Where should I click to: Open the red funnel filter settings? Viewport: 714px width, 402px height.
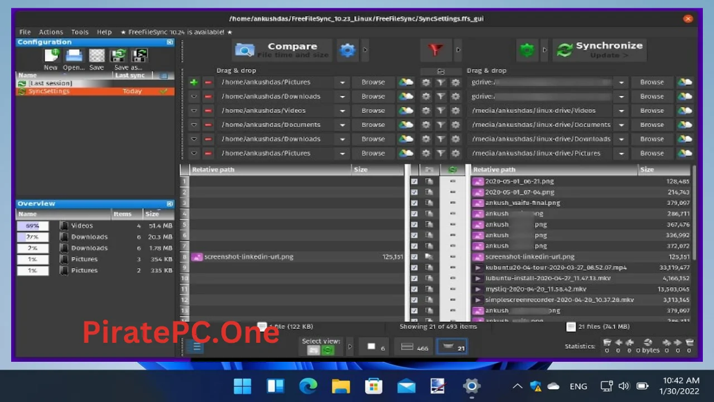[x=436, y=50]
